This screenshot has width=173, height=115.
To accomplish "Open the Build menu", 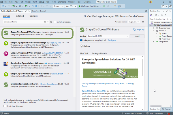I will (x=35, y=2).
